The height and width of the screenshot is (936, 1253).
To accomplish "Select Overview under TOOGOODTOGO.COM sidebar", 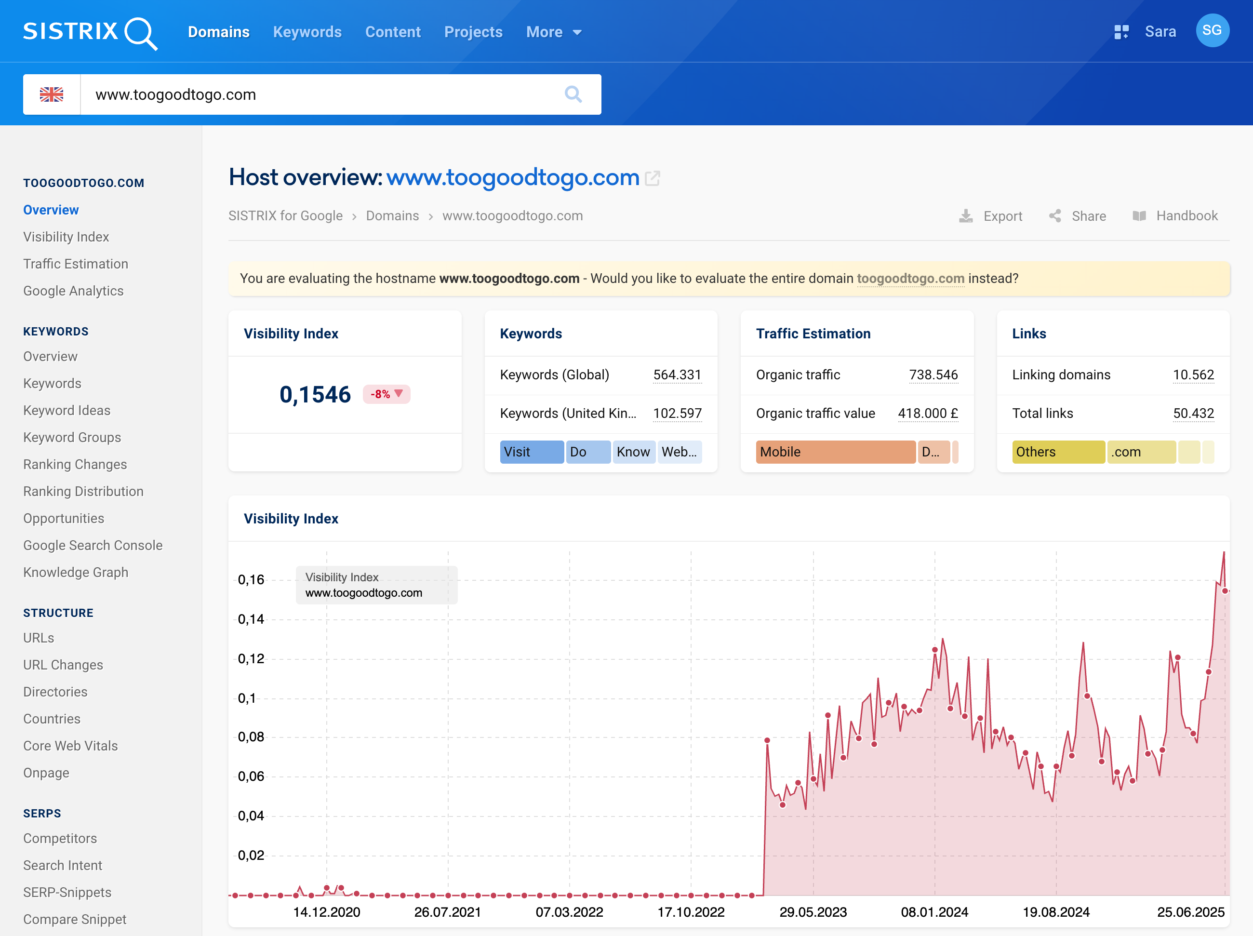I will pyautogui.click(x=51, y=210).
